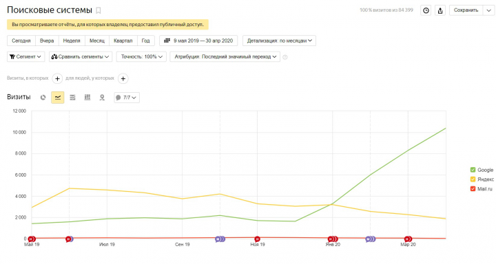This screenshot has height=264, width=496.
Task: Toggle the Яндекс series checkbox
Action: [473, 179]
